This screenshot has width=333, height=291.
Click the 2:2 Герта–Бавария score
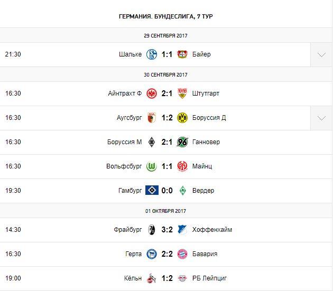click(167, 254)
